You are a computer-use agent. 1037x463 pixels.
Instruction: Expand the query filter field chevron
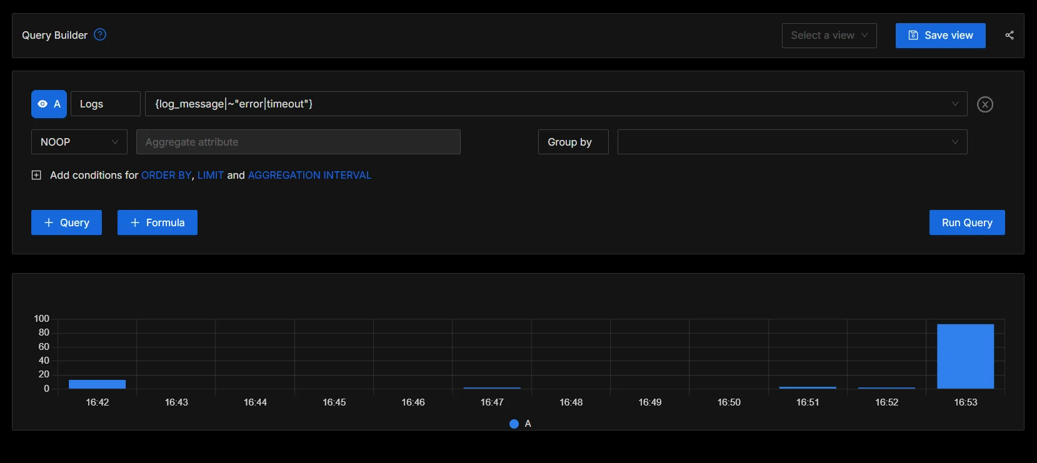pyautogui.click(x=955, y=104)
